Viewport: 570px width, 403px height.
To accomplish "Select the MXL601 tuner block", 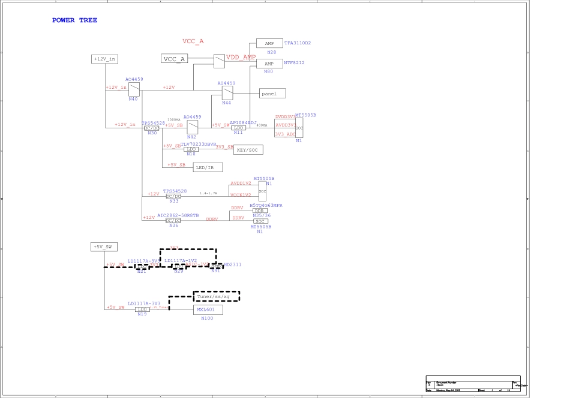I will click(208, 310).
